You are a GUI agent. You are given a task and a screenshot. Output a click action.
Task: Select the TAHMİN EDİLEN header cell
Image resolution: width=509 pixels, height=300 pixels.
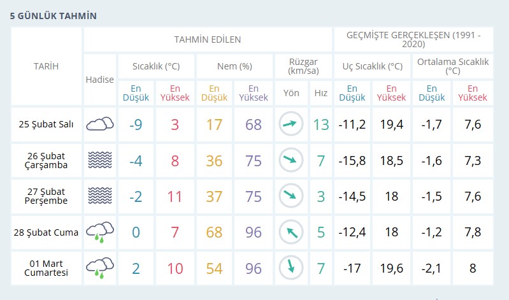coord(208,39)
